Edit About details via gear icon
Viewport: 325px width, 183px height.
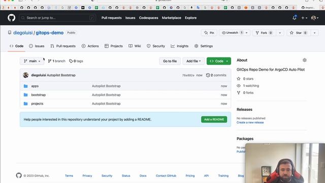click(x=305, y=60)
